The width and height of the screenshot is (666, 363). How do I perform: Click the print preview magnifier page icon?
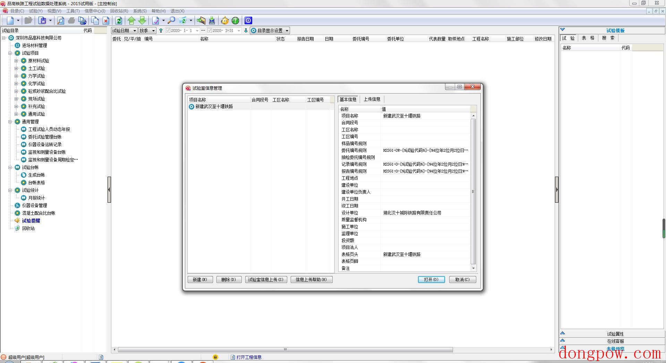point(61,21)
